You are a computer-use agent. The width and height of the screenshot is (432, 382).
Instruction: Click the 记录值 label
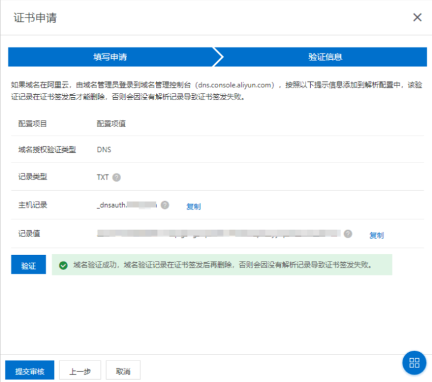click(29, 233)
